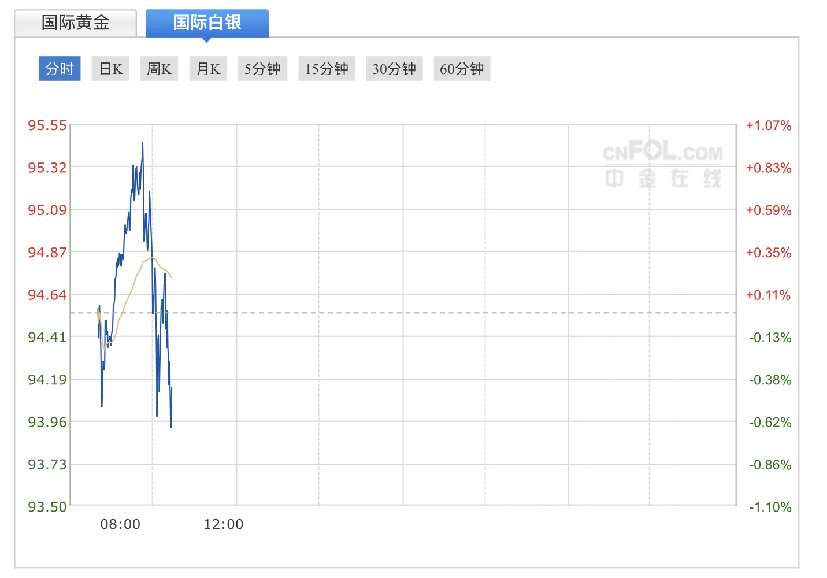This screenshot has height=578, width=827.
Task: Switch to the 日K chart view
Action: click(110, 69)
